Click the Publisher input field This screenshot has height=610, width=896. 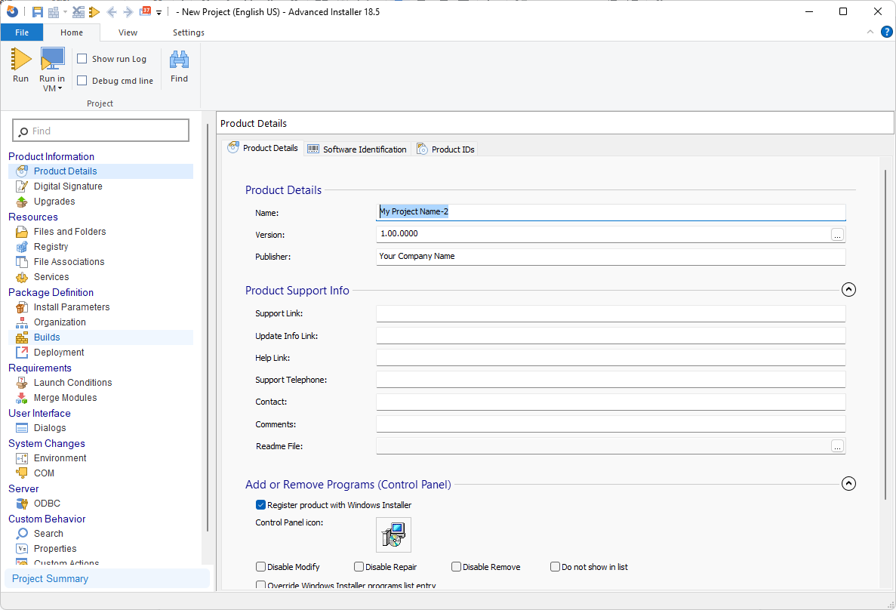pos(611,257)
